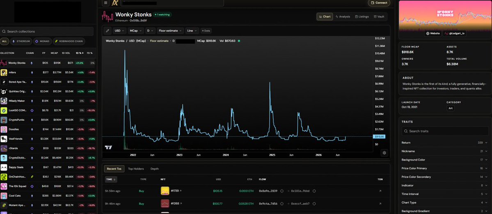Open the MCap metric dropdown
The height and width of the screenshot is (214, 492).
pyautogui.click(x=136, y=31)
